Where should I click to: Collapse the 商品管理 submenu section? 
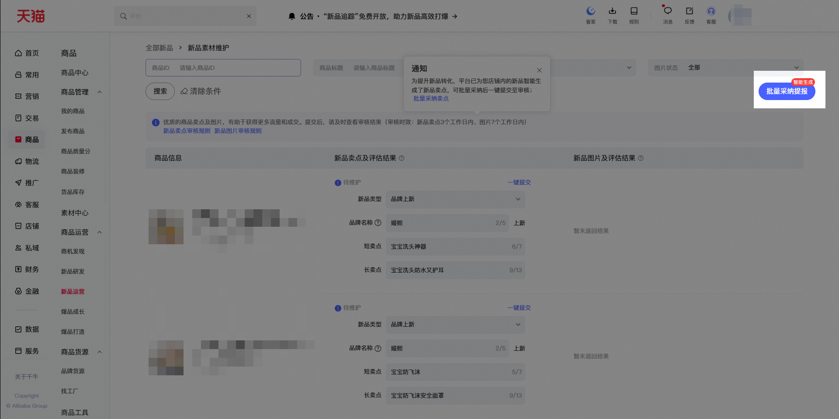[x=100, y=92]
